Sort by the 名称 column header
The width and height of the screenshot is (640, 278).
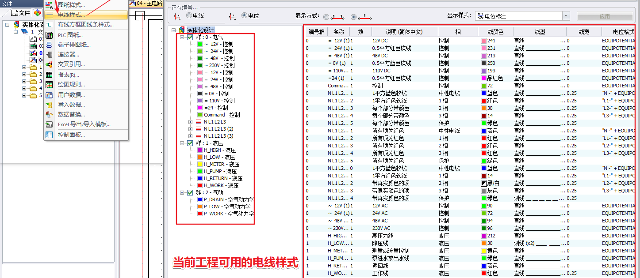pyautogui.click(x=338, y=32)
